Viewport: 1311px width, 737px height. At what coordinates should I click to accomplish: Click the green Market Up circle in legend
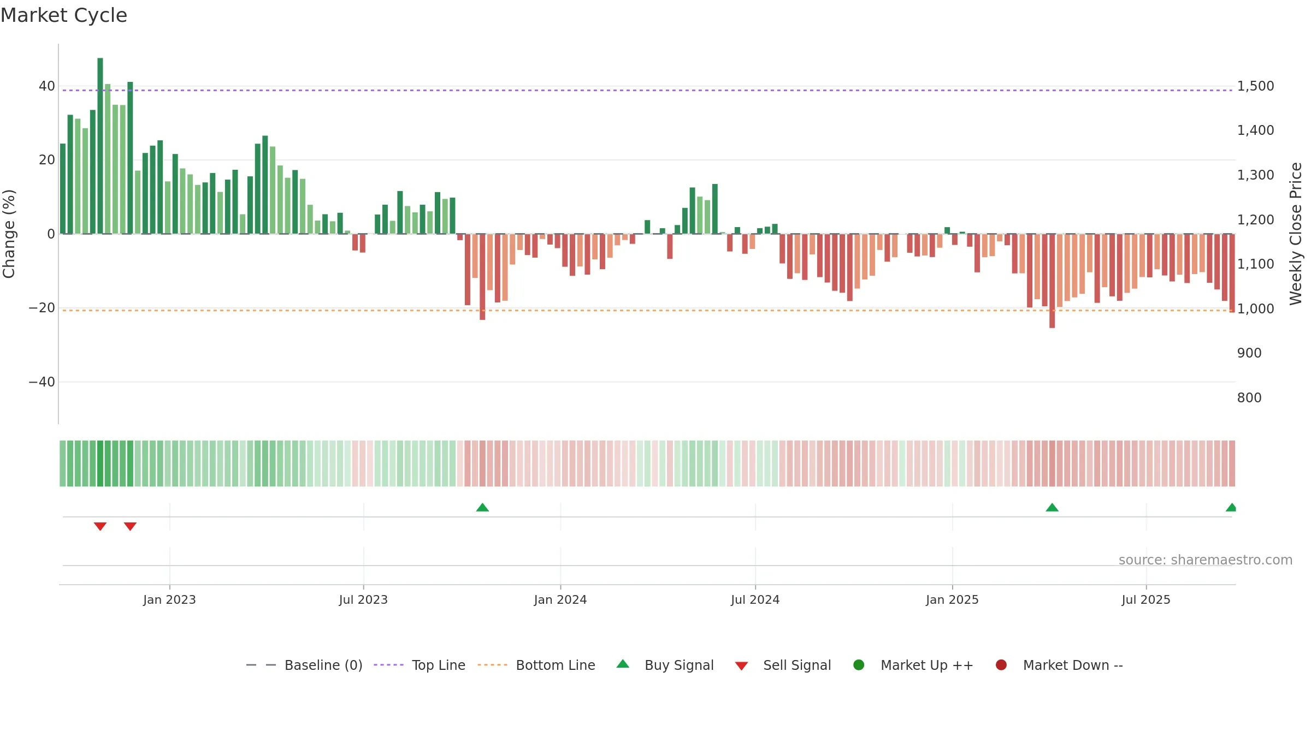859,665
